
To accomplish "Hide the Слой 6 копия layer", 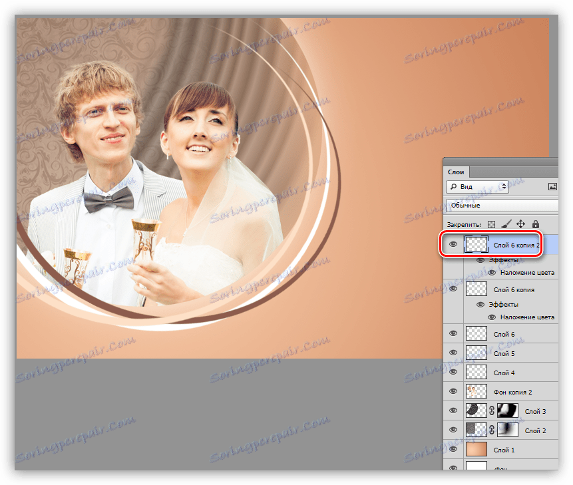I will (x=453, y=289).
